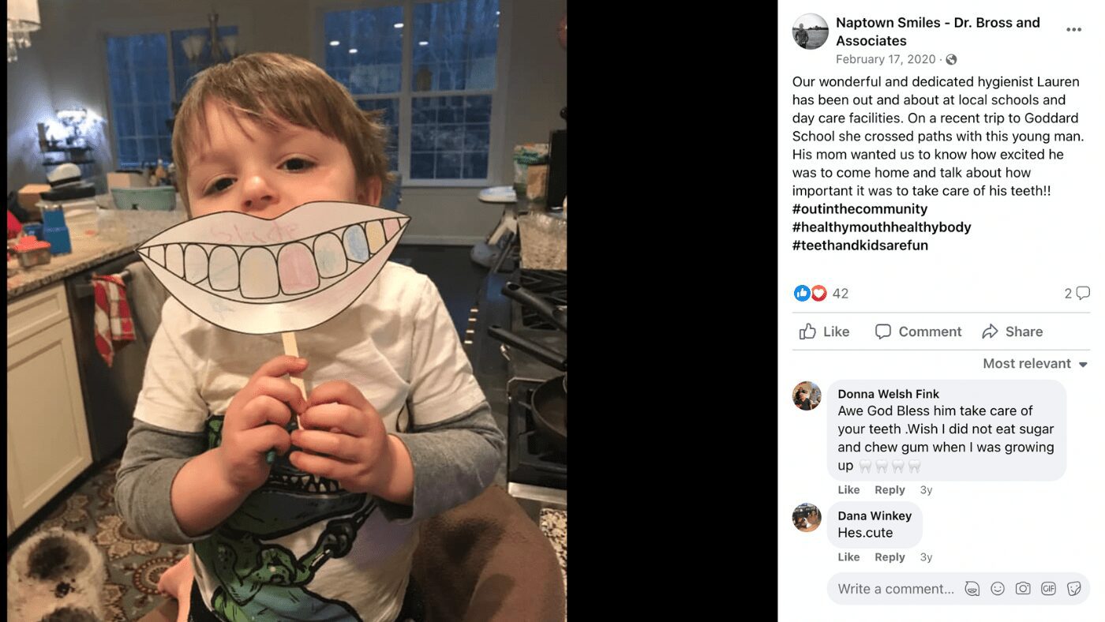
Task: Expand the Most relevant comment sort dropdown
Action: [1035, 364]
